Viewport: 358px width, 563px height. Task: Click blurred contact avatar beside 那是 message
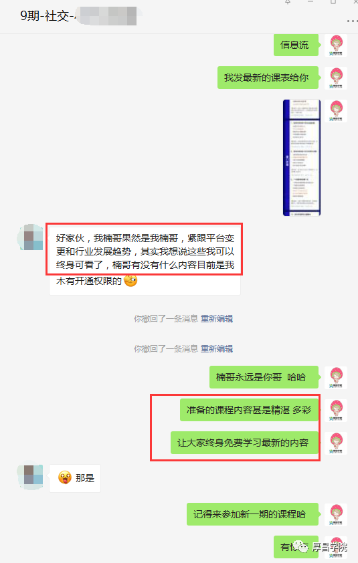(31, 476)
